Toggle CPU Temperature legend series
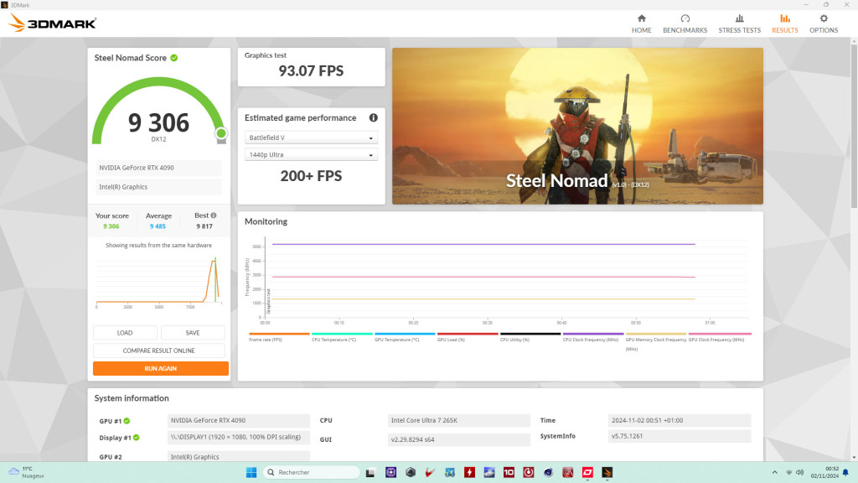This screenshot has height=483, width=858. coord(342,337)
